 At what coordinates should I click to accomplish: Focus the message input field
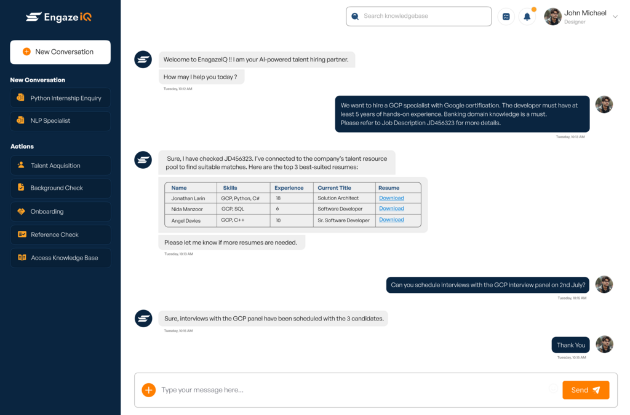(x=351, y=390)
